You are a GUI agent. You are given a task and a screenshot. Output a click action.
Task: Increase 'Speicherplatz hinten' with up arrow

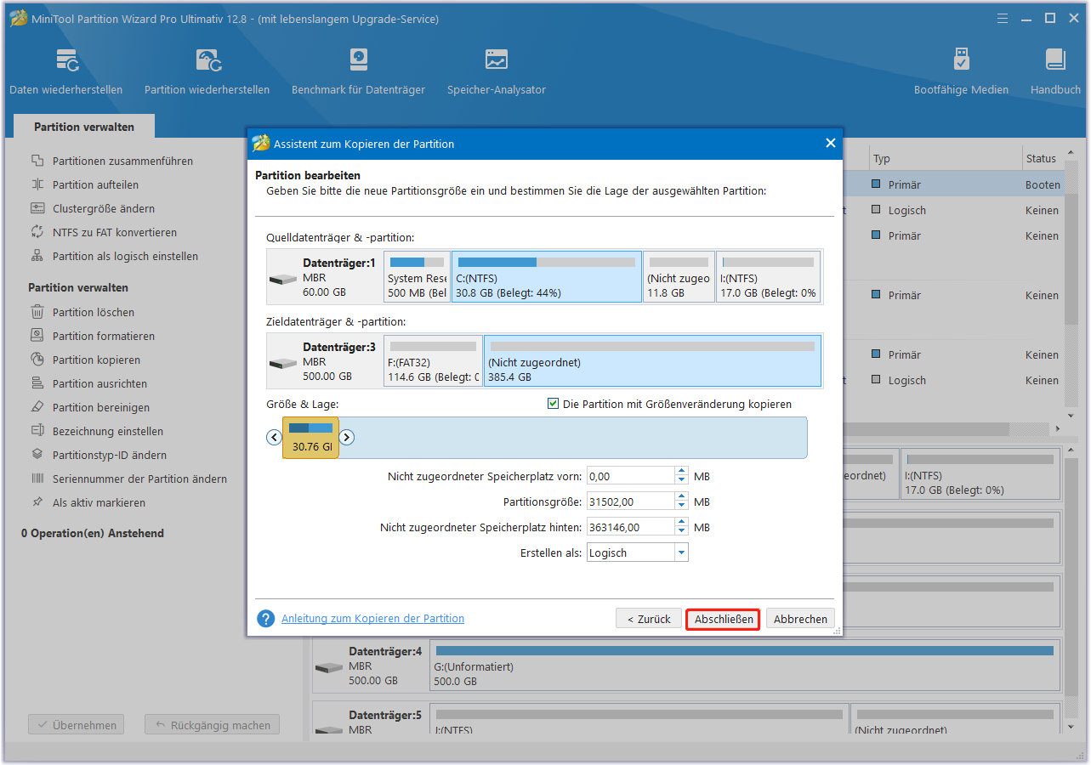[x=681, y=523]
